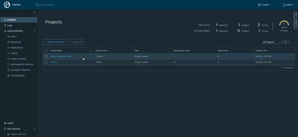Viewport: 298px width, 137px height.
Task: Go to Replications page
Action: (x=17, y=48)
